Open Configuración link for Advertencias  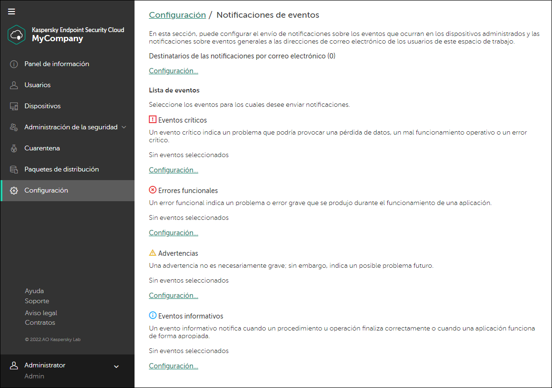[x=173, y=296]
